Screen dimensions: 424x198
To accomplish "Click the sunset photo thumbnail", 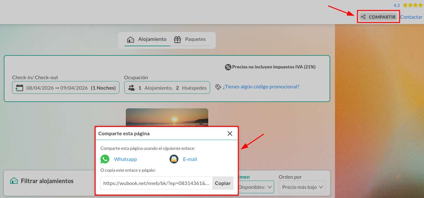I will pyautogui.click(x=167, y=117).
